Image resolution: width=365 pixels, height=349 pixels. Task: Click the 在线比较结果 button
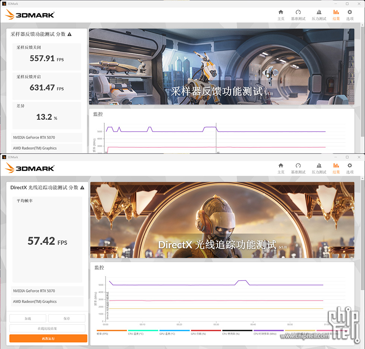click(47, 329)
